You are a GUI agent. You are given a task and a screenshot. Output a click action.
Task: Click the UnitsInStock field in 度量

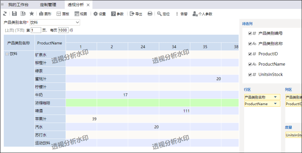[294, 135]
